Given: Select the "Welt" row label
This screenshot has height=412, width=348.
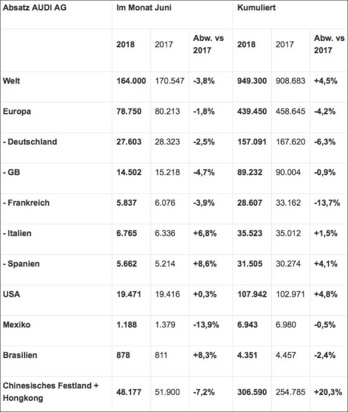Looking at the screenshot, I should pos(11,81).
